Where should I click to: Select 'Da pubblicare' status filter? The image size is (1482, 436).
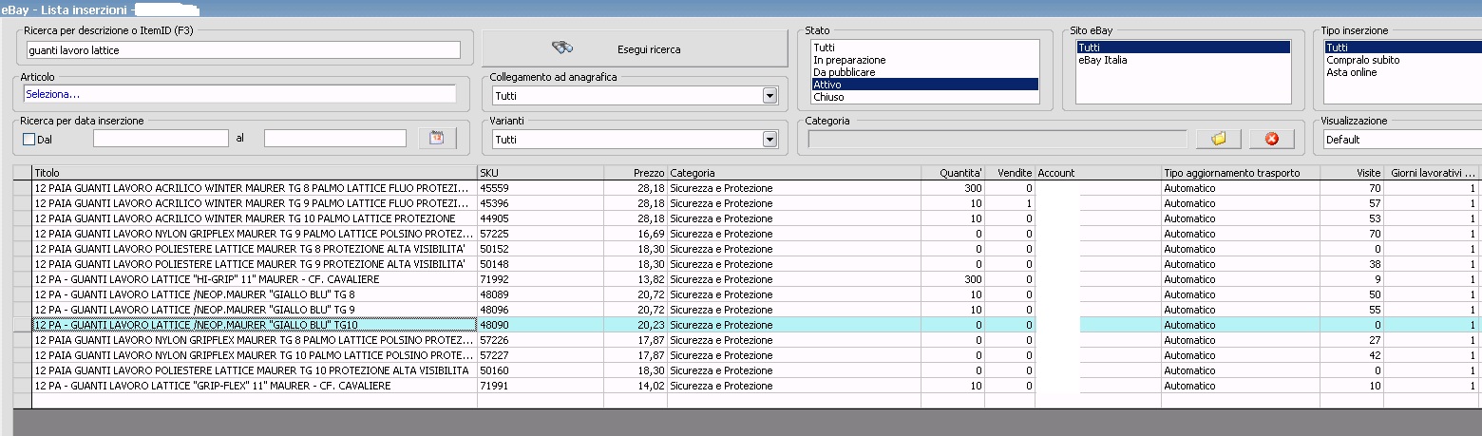coord(844,72)
